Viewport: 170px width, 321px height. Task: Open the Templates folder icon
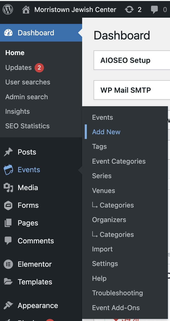(8, 282)
